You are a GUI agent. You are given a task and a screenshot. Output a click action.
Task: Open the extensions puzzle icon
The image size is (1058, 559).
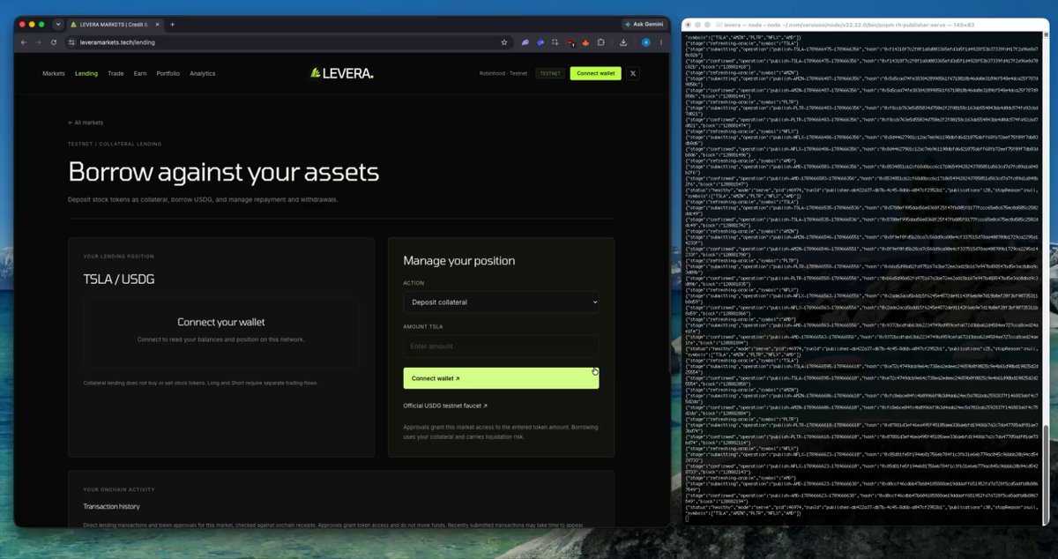point(601,41)
